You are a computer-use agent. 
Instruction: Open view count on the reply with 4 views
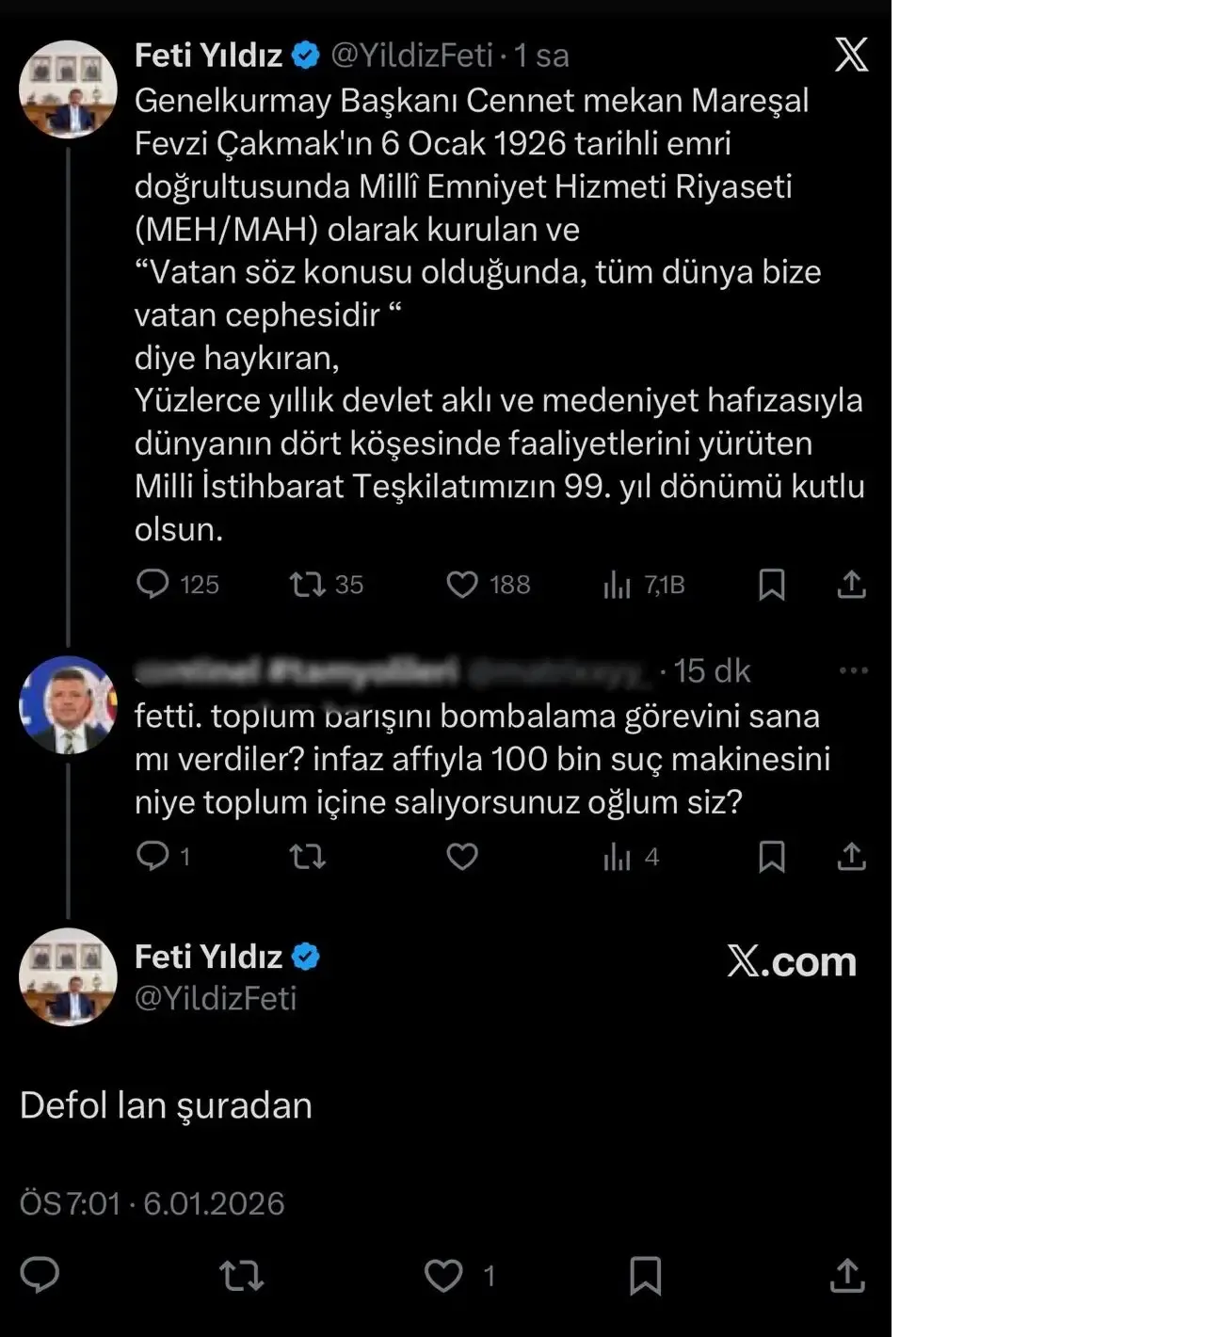pyautogui.click(x=618, y=857)
